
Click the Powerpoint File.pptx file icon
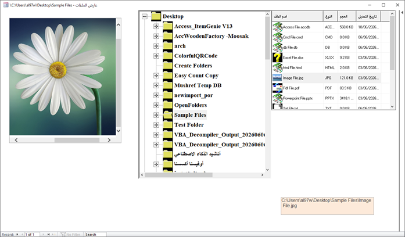pyautogui.click(x=277, y=98)
